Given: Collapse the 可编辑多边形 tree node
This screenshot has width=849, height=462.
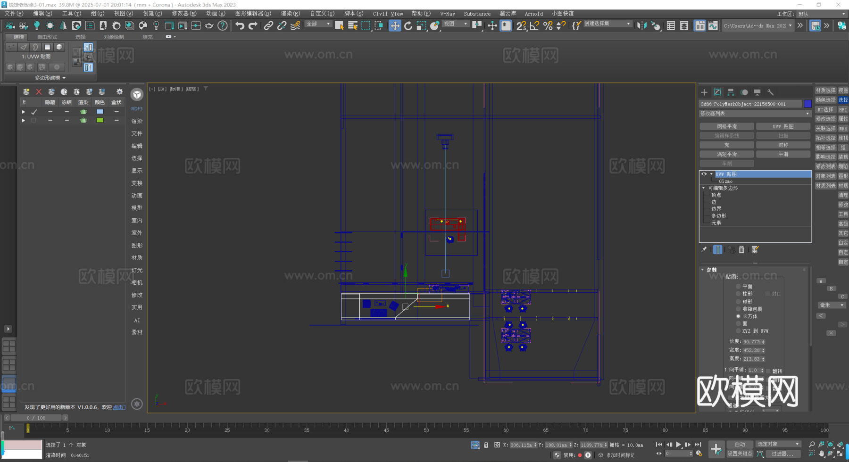Looking at the screenshot, I should coord(704,188).
